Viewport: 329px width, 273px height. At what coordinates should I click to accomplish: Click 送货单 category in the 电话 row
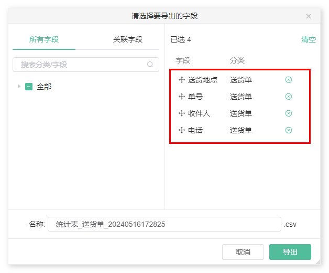pyautogui.click(x=240, y=130)
